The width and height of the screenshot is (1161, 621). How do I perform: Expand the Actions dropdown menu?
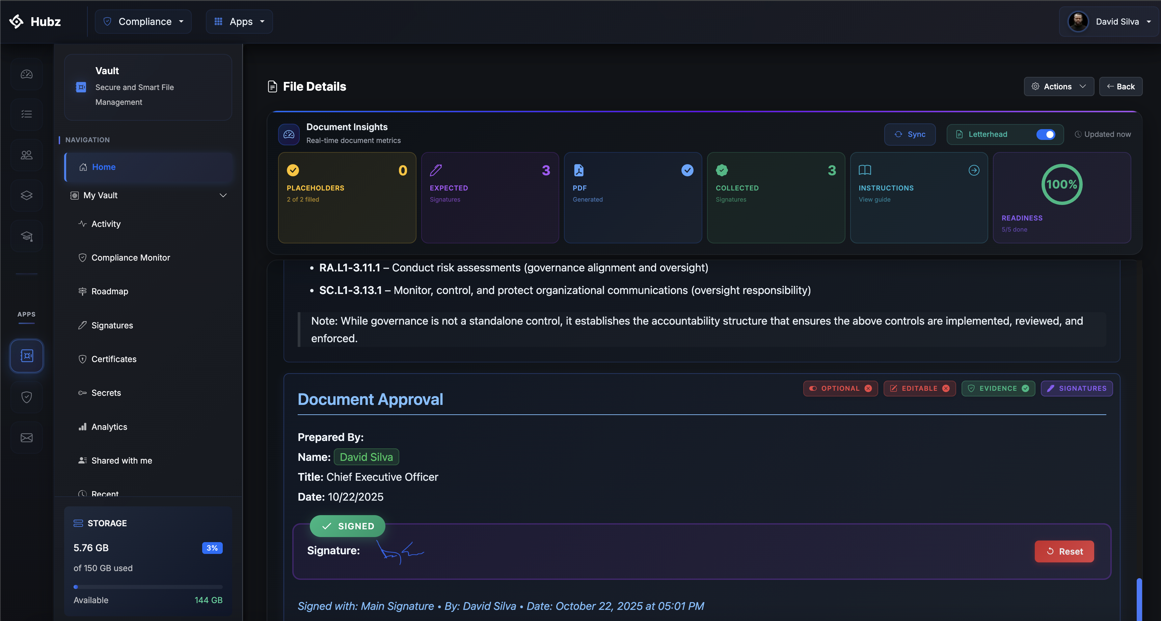pyautogui.click(x=1058, y=86)
